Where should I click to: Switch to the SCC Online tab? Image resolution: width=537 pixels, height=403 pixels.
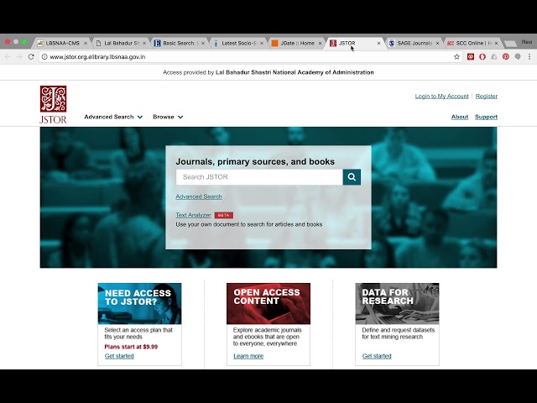tap(473, 43)
